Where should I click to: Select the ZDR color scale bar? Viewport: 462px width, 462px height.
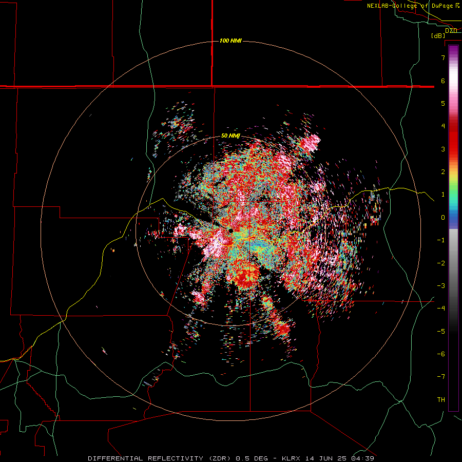(453, 228)
